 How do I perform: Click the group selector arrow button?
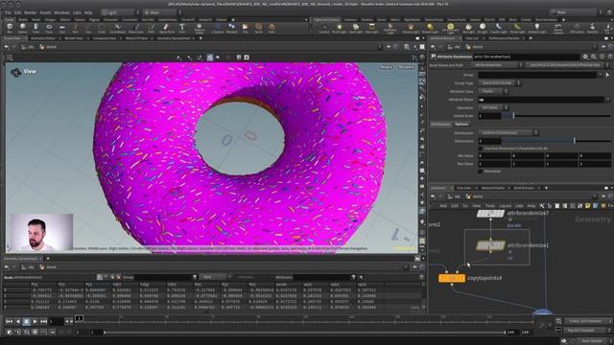click(607, 75)
